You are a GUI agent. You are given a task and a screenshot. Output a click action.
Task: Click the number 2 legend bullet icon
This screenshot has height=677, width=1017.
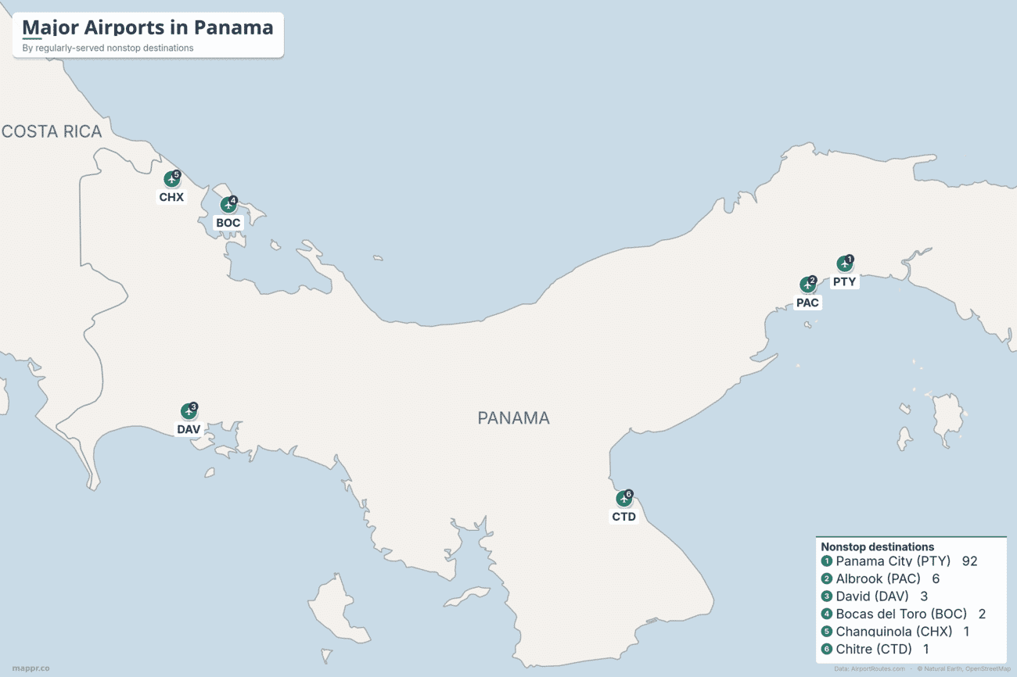click(827, 578)
